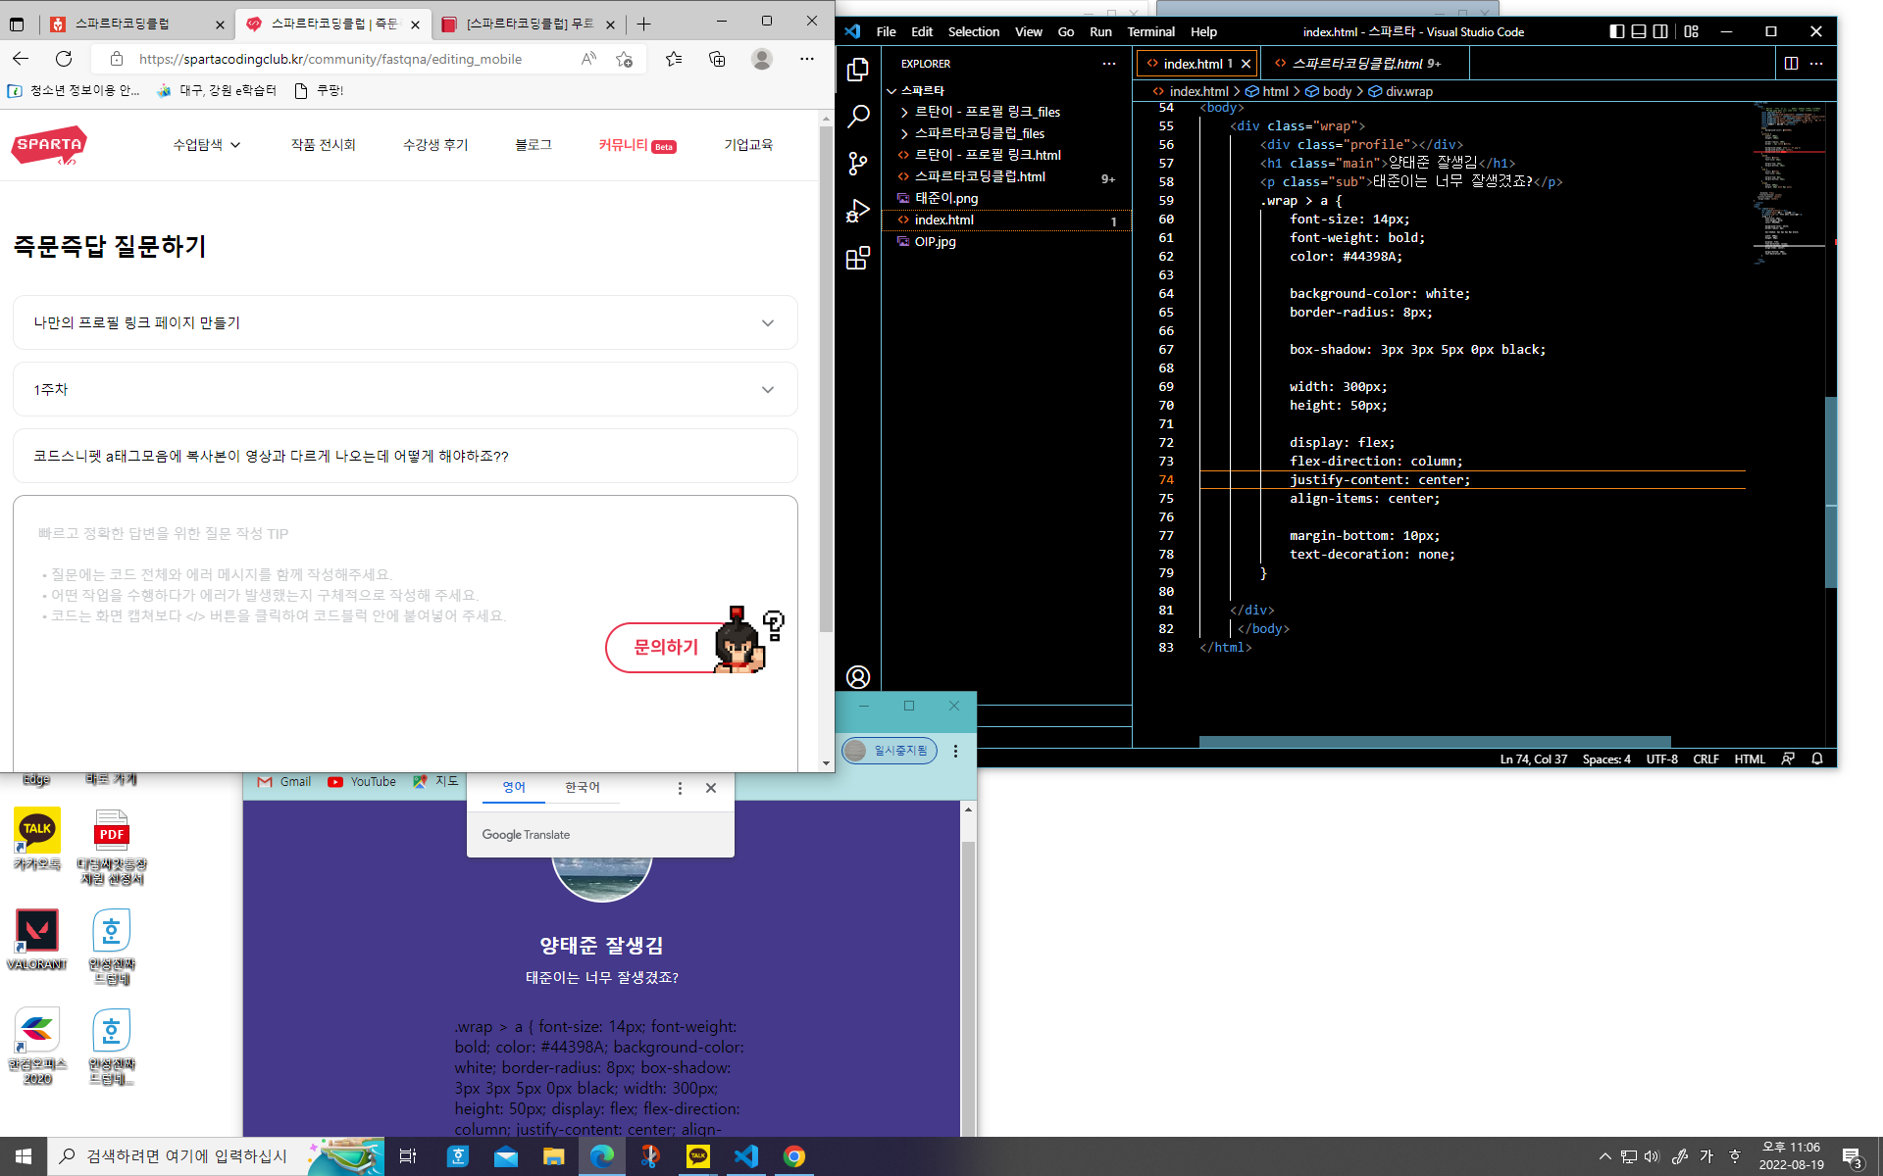Click the SPARTA logo

coord(49,145)
